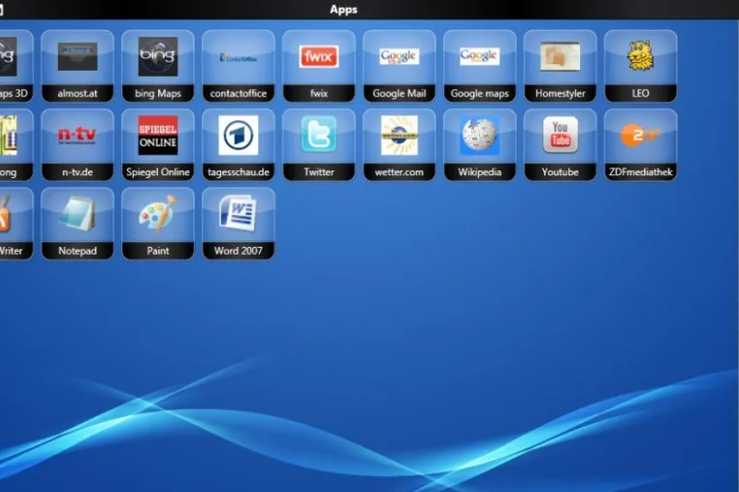
Task: Open the almost.at app tile
Action: pyautogui.click(x=78, y=66)
